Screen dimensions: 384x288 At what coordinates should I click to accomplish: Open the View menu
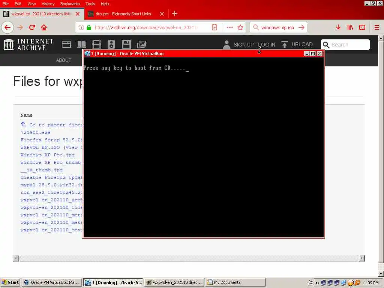(31, 4)
